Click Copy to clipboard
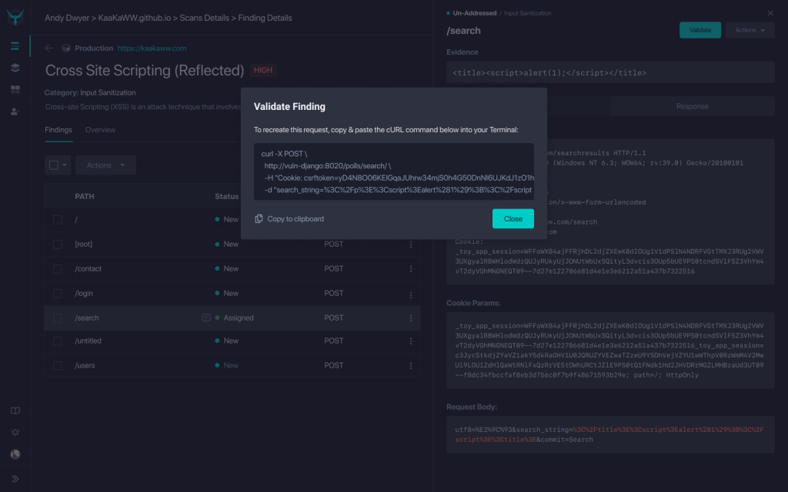The height and width of the screenshot is (492, 788). point(289,219)
